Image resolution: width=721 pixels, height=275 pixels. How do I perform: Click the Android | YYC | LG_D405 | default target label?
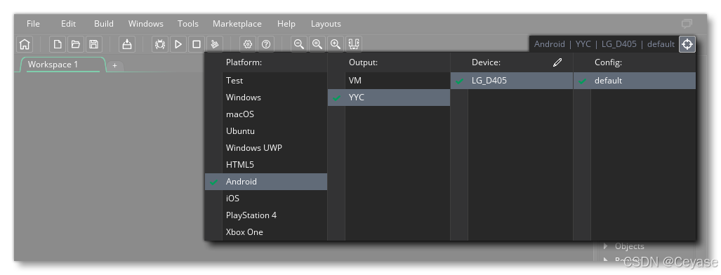(x=604, y=44)
